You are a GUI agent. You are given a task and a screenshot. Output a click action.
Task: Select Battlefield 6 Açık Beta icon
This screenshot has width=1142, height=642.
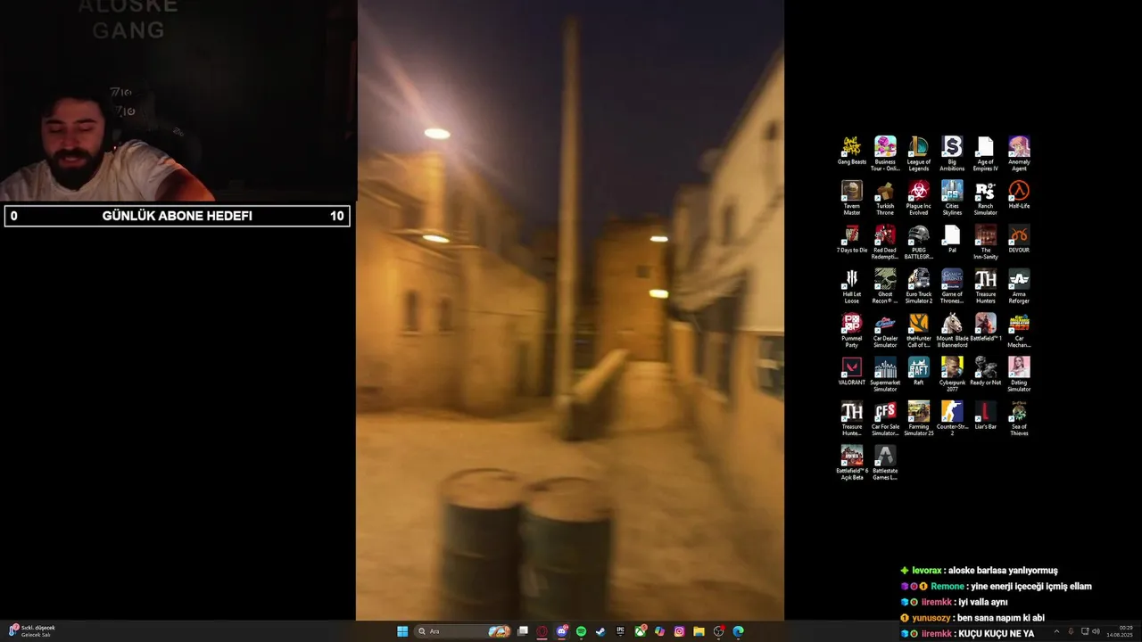852,462
